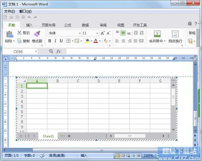
Task: Open the 文件 menu
Action: tap(9, 11)
